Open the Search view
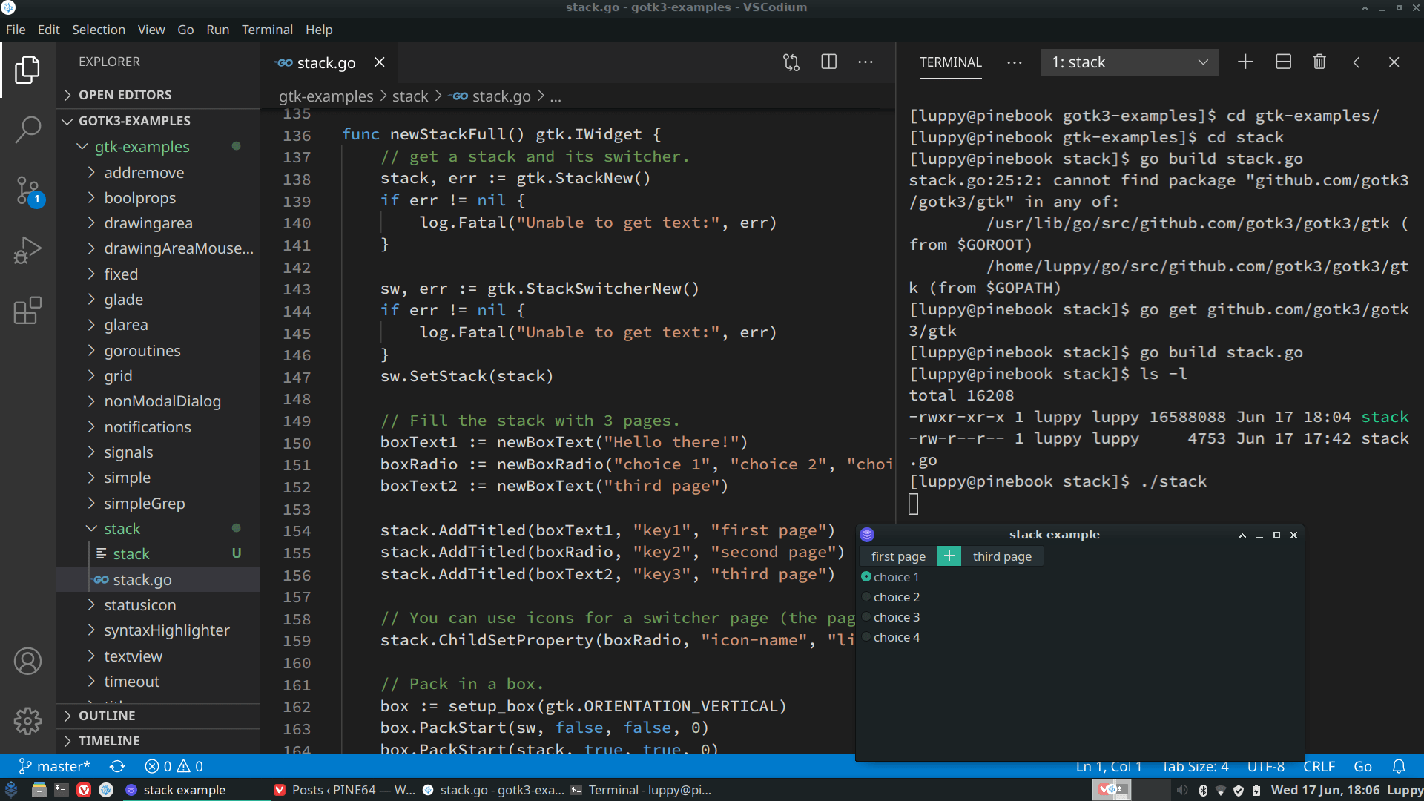This screenshot has width=1424, height=801. (28, 129)
